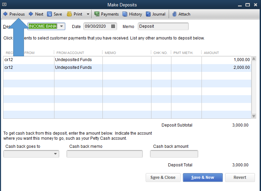Go to the Previous deposit
This screenshot has width=261, height=191.
pos(14,14)
